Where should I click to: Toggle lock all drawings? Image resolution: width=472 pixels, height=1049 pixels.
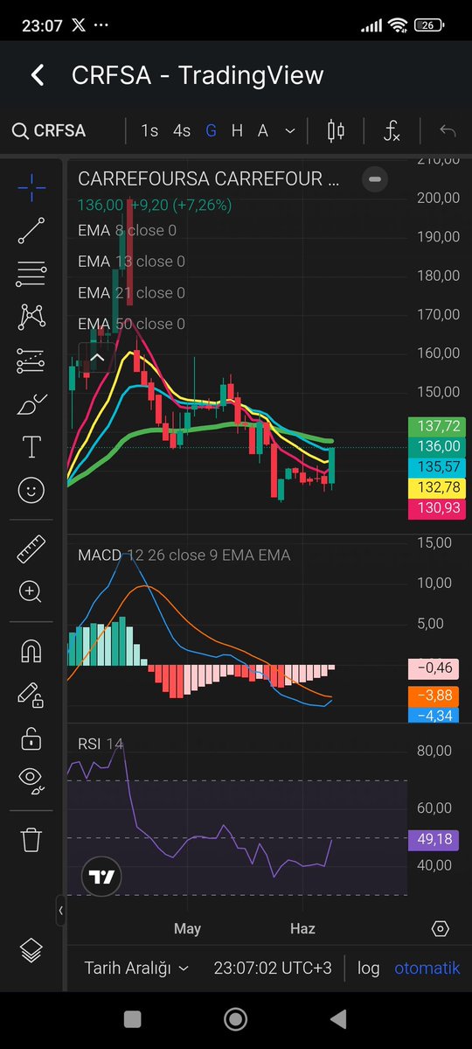click(31, 738)
